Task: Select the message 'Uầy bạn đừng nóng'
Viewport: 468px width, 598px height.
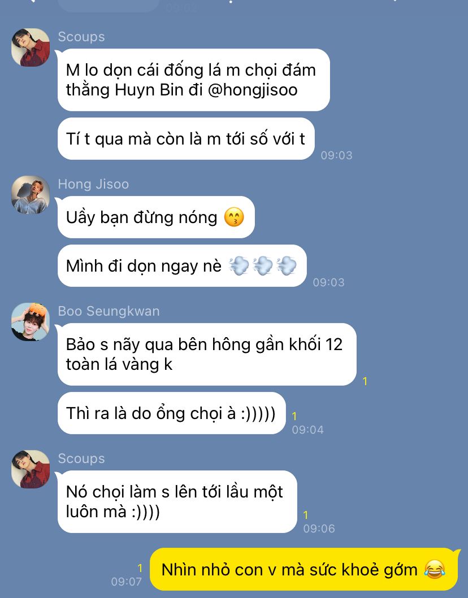Action: pos(156,217)
